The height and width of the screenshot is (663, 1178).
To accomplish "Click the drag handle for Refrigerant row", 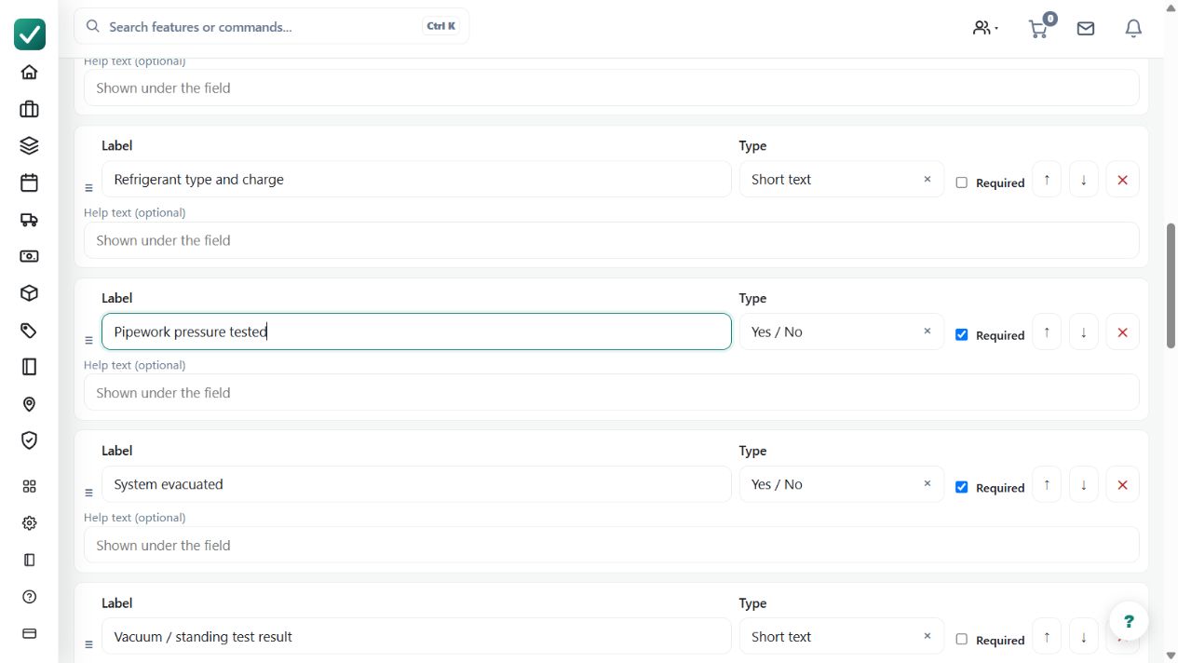I will point(89,188).
